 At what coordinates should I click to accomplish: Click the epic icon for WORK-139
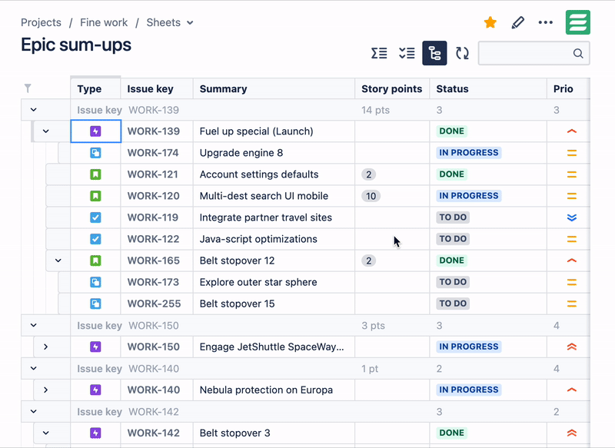95,131
